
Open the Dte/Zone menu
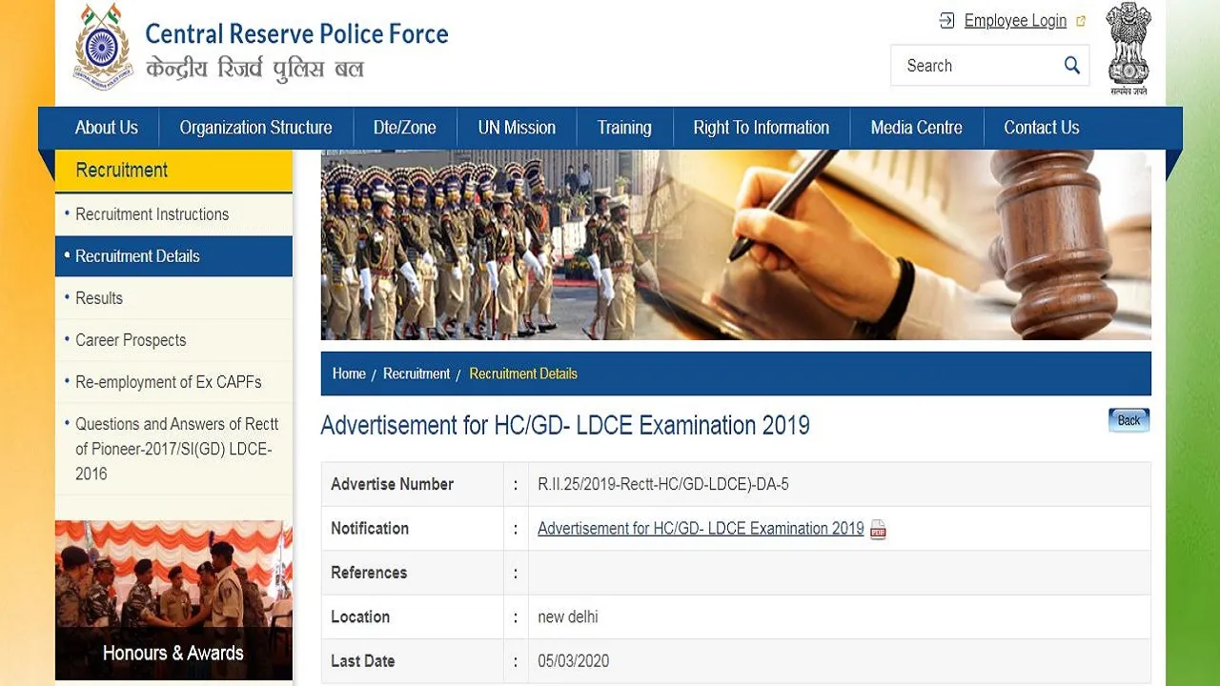405,128
